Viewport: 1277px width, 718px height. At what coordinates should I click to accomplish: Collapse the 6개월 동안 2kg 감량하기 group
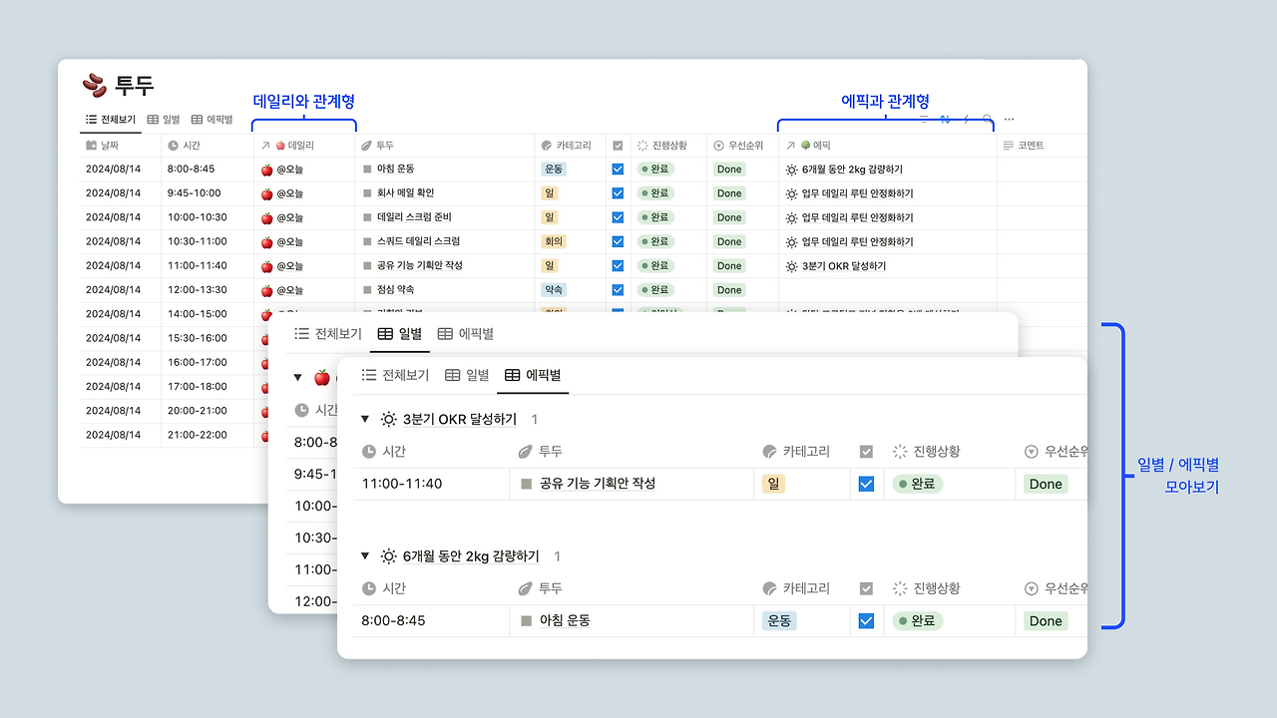(x=367, y=556)
